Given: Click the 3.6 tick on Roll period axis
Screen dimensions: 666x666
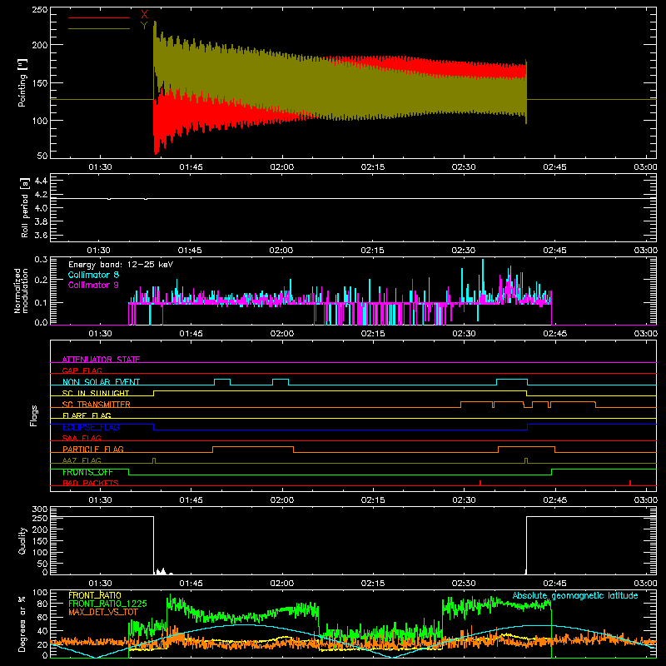Looking at the screenshot, I should [41, 236].
